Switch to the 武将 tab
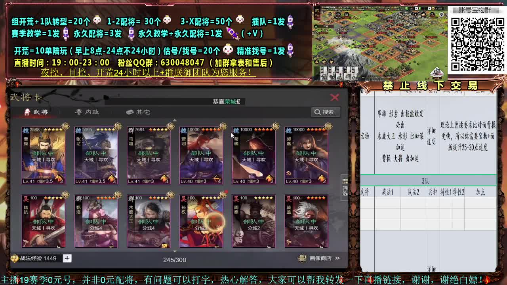Viewport: 507px width, 285px height. pos(36,112)
